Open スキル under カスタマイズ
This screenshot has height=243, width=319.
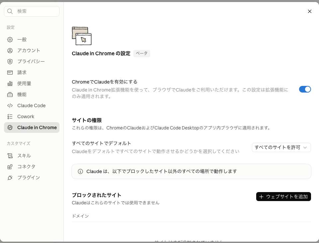click(32, 156)
